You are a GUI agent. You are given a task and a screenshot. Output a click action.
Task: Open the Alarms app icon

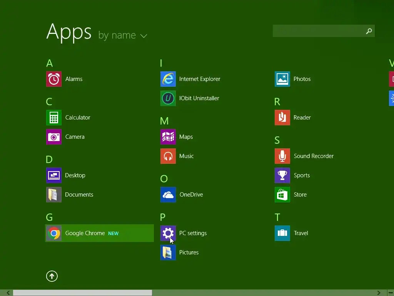54,79
